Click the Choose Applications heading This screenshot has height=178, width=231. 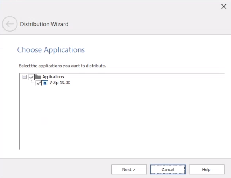click(51, 50)
